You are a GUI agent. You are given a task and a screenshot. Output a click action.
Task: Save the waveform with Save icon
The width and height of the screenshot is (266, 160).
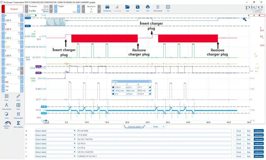138,7
